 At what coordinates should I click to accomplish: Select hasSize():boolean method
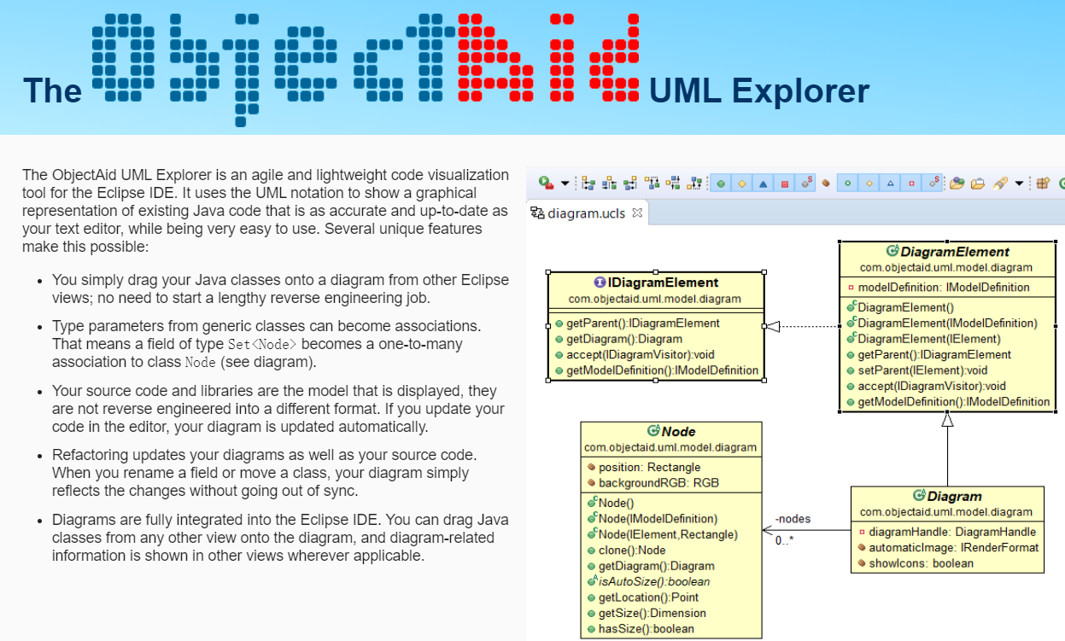click(x=647, y=628)
